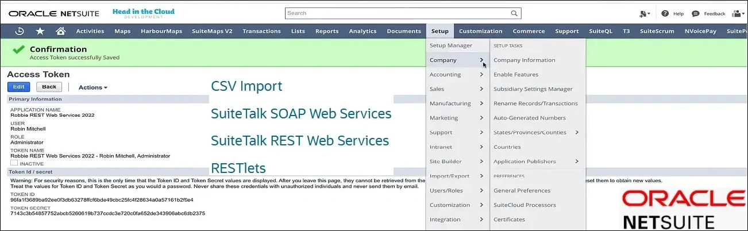This screenshot has height=231, width=748.
Task: Click the Help link
Action: (678, 13)
